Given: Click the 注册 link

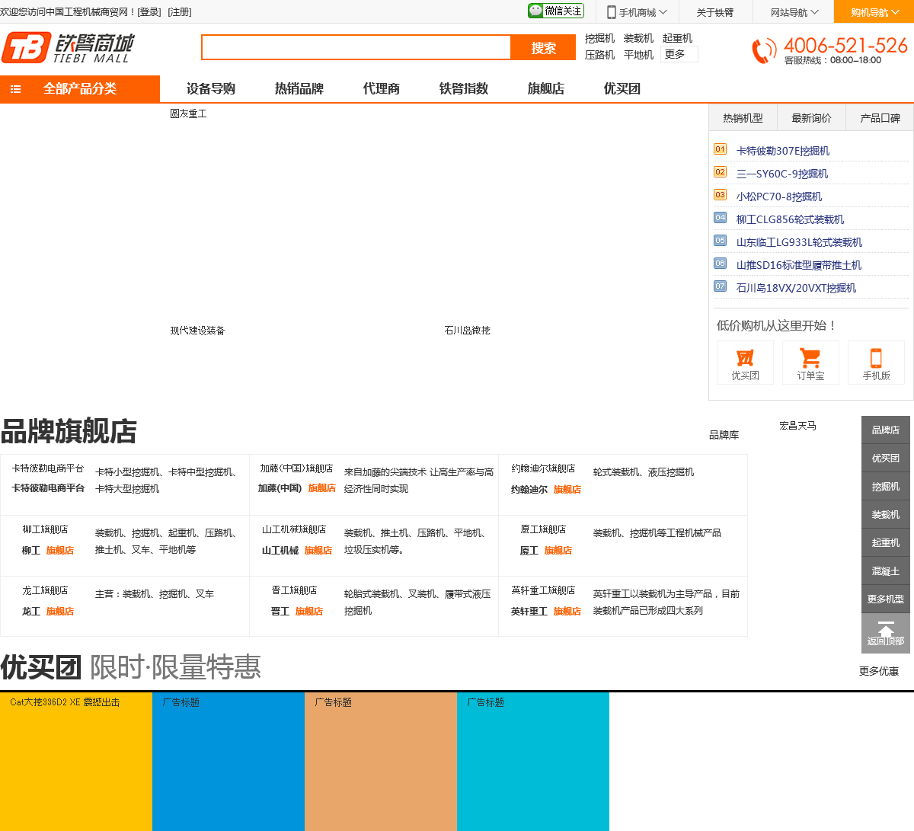Looking at the screenshot, I should [180, 12].
